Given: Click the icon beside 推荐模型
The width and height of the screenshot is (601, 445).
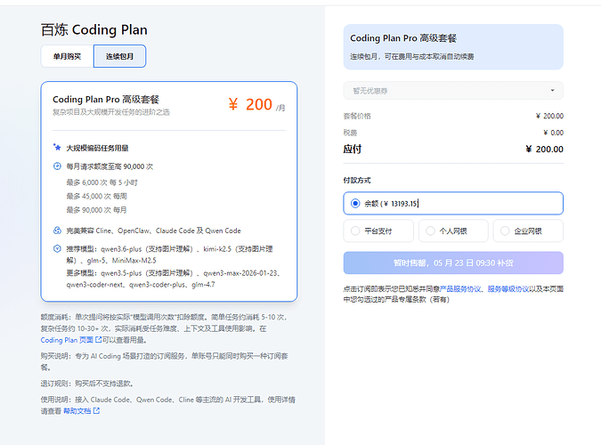Looking at the screenshot, I should click(57, 249).
